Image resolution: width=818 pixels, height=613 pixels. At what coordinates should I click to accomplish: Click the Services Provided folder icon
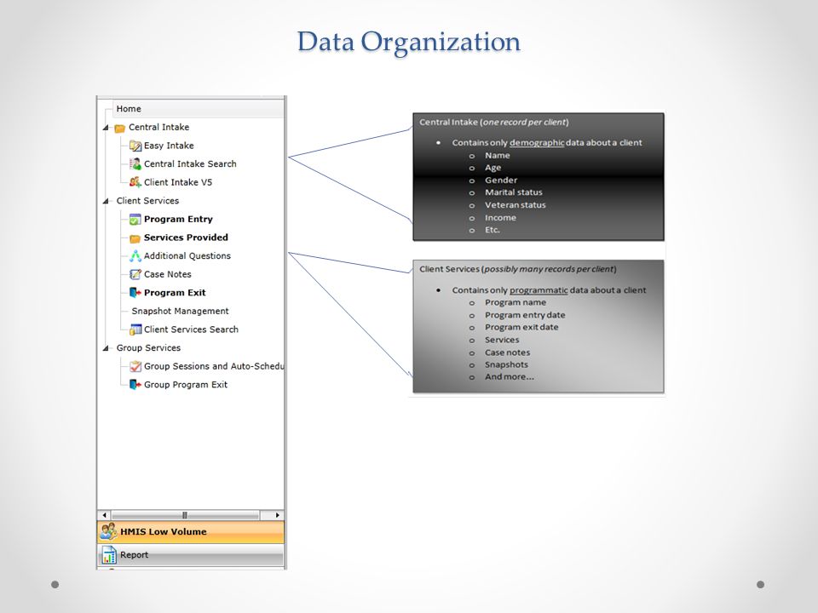point(135,238)
